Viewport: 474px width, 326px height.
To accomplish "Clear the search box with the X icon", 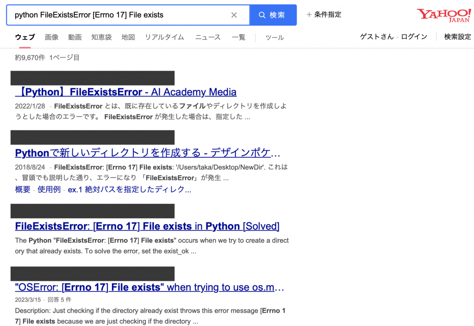I will click(234, 15).
